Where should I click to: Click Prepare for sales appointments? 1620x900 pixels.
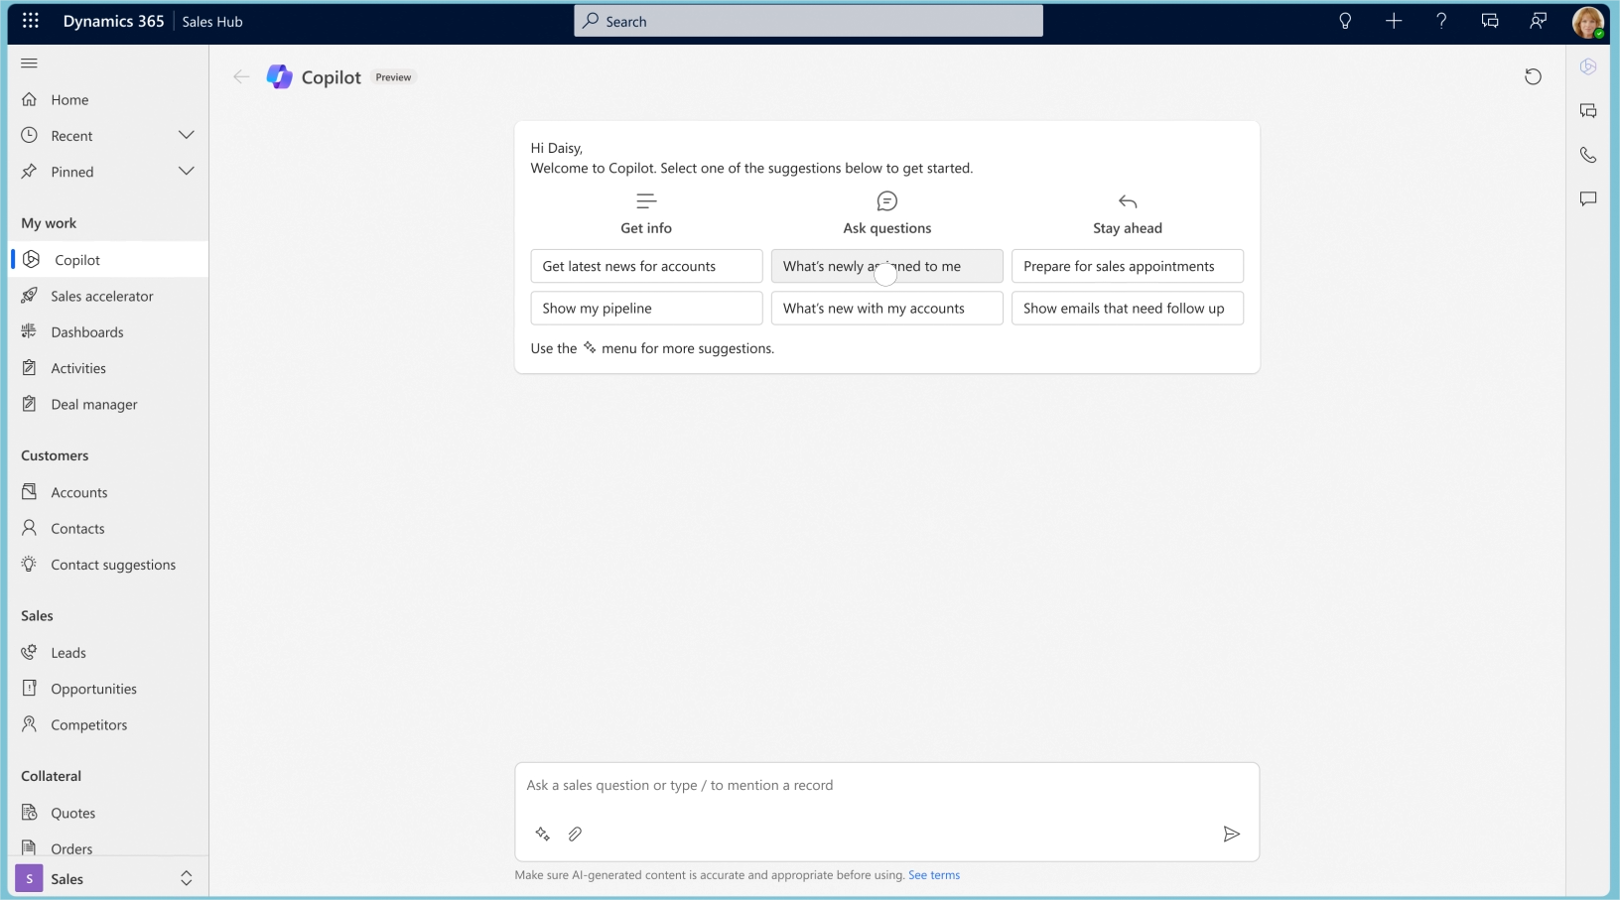(1127, 266)
